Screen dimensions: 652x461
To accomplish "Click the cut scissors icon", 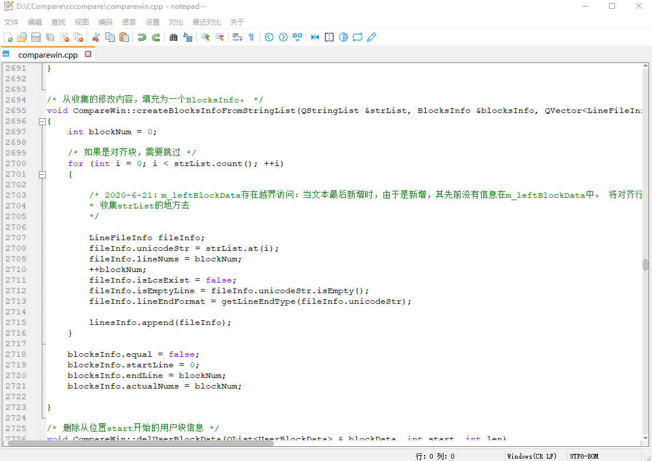I will [x=96, y=38].
